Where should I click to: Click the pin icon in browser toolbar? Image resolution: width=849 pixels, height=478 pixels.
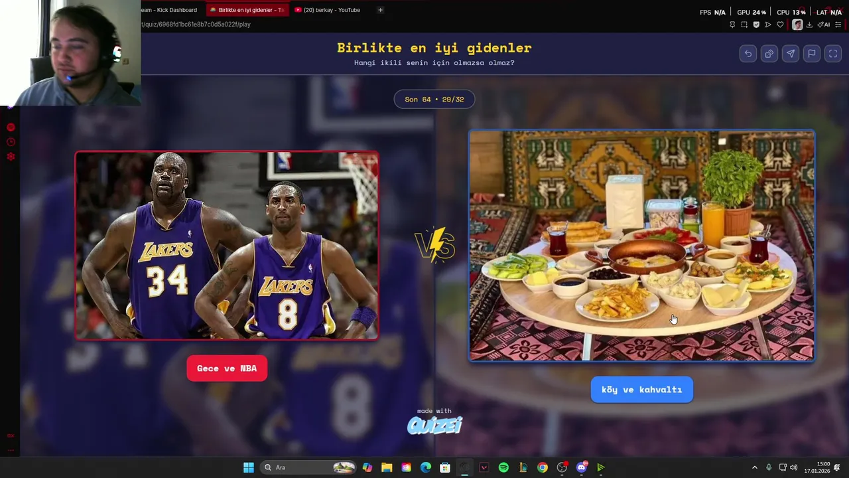click(x=732, y=25)
